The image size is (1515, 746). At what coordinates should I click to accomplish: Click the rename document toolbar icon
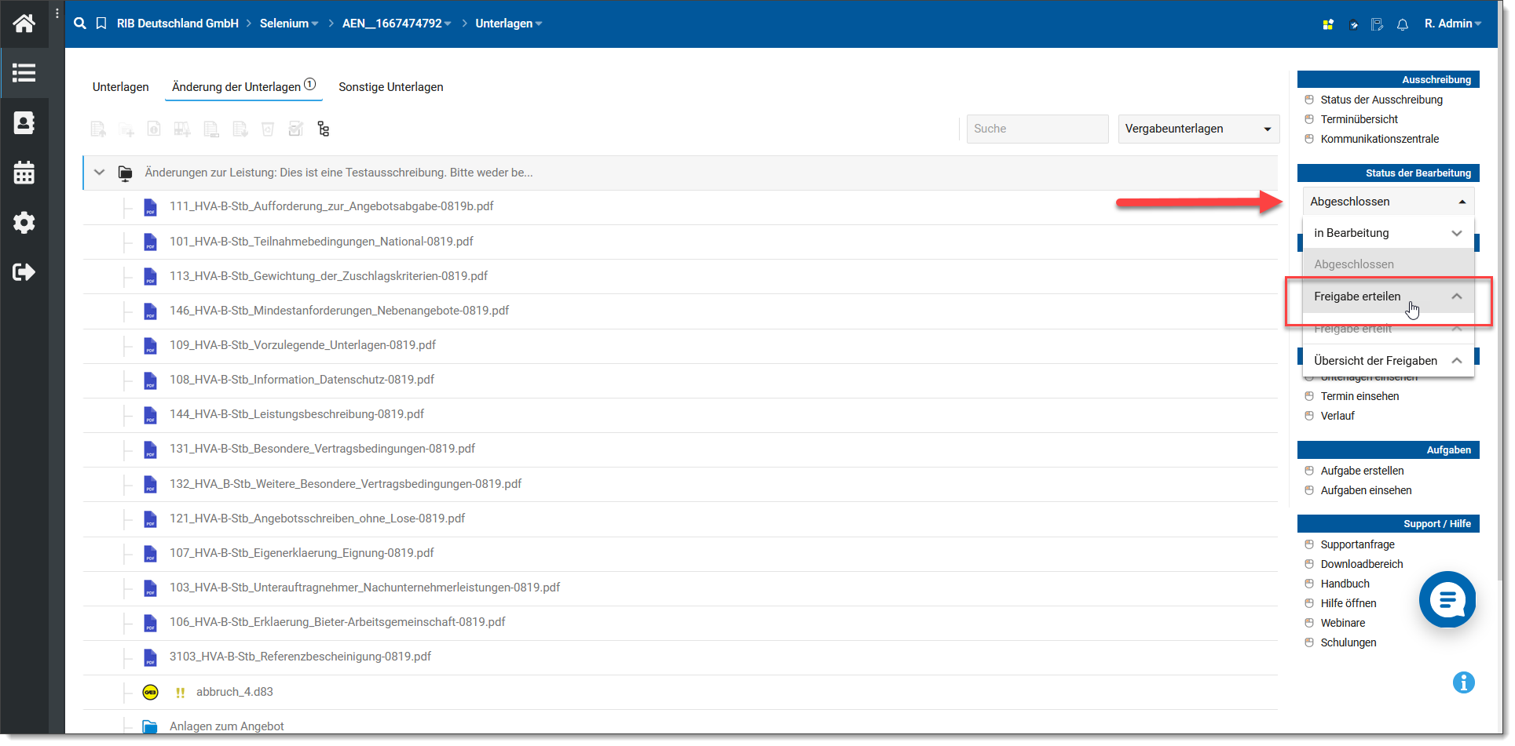point(211,129)
